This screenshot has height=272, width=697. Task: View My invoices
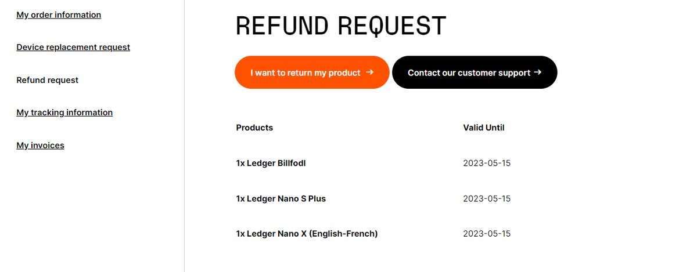coord(41,146)
